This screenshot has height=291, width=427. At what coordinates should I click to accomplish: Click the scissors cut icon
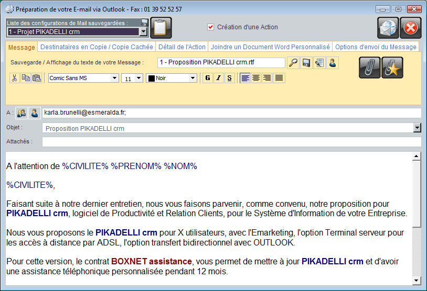[15, 78]
